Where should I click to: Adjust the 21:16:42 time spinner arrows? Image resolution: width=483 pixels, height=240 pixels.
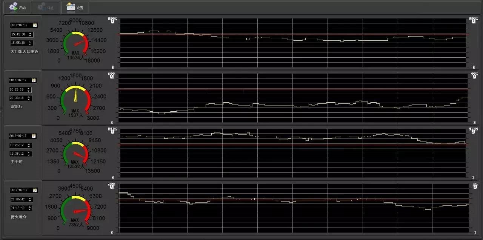pyautogui.click(x=30, y=208)
